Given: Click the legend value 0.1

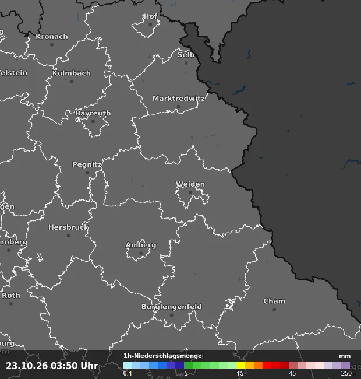Looking at the screenshot, I should [128, 373].
